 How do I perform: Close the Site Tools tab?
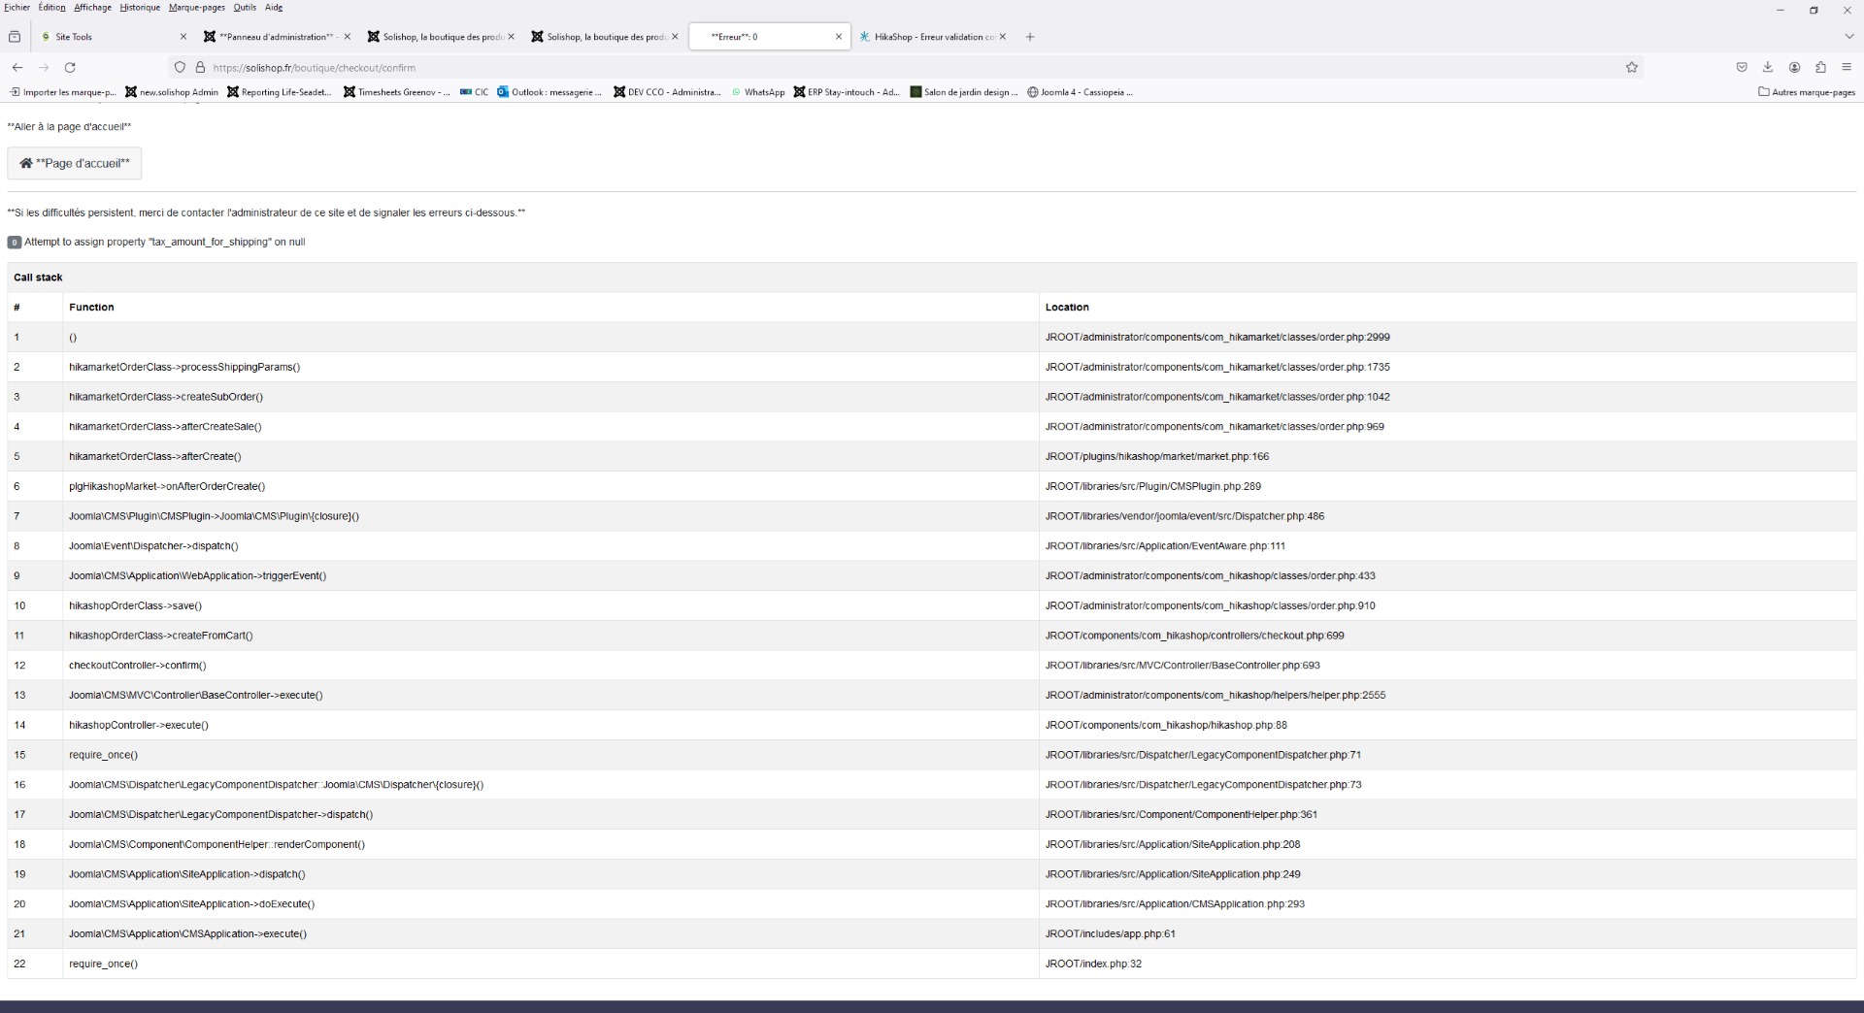click(183, 37)
